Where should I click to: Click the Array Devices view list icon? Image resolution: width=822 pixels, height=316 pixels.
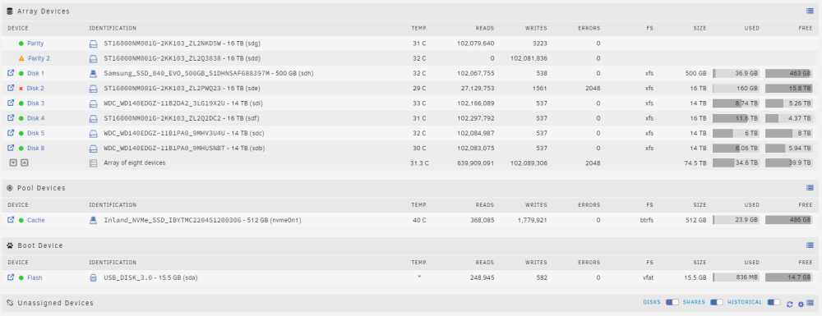810,11
